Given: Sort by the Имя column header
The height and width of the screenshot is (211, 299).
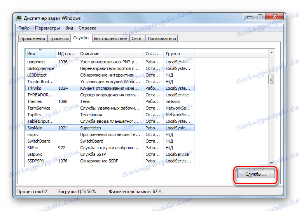Looking at the screenshot, I should (40, 54).
